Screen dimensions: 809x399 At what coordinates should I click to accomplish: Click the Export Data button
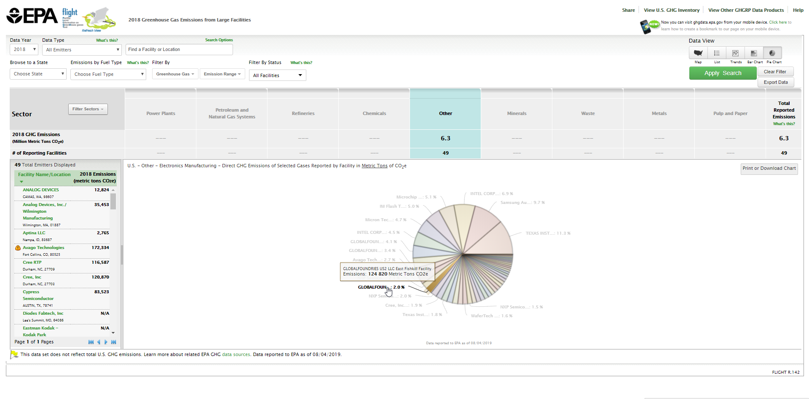coord(776,82)
